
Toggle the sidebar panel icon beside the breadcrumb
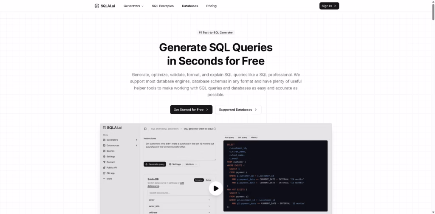pyautogui.click(x=145, y=128)
